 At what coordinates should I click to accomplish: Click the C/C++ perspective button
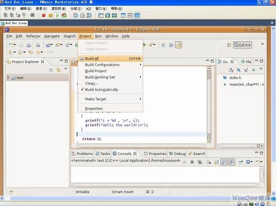(242, 45)
